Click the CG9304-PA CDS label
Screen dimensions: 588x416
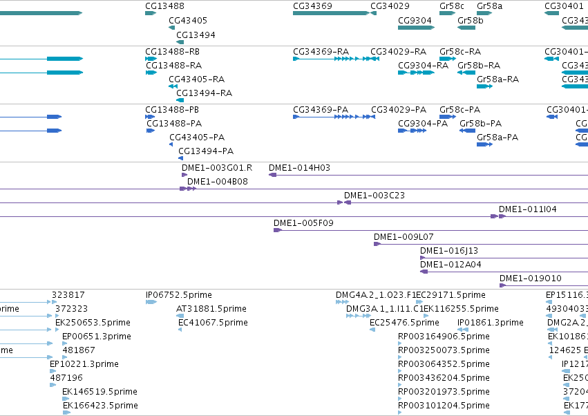pyautogui.click(x=423, y=124)
